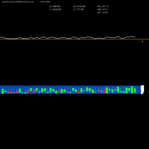Screen dimensions: 149x149
Task: Click the white price marker at the right chart edge
Action: (142, 89)
